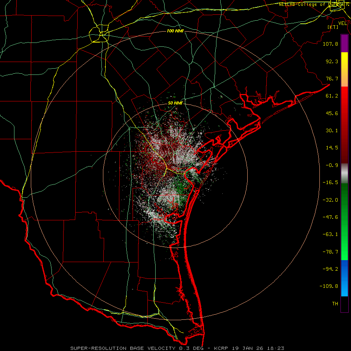Click the -63.1 velocity scale value
Screen dimensions: 351x351
tap(330, 234)
